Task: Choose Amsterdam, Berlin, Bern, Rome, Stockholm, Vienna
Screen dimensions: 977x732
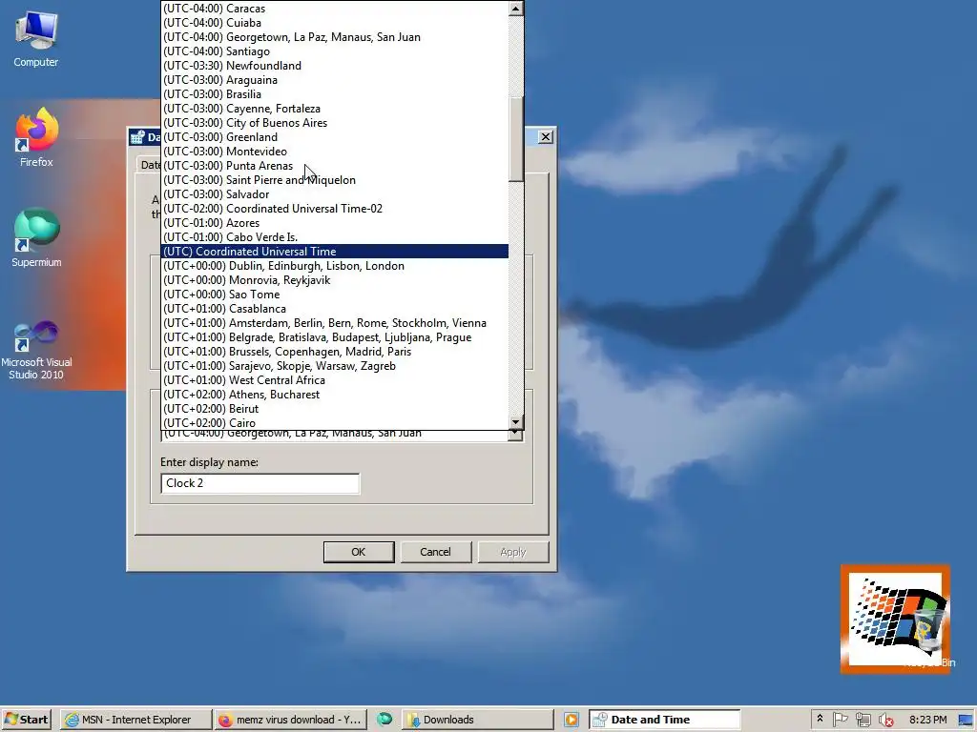Action: pyautogui.click(x=335, y=324)
